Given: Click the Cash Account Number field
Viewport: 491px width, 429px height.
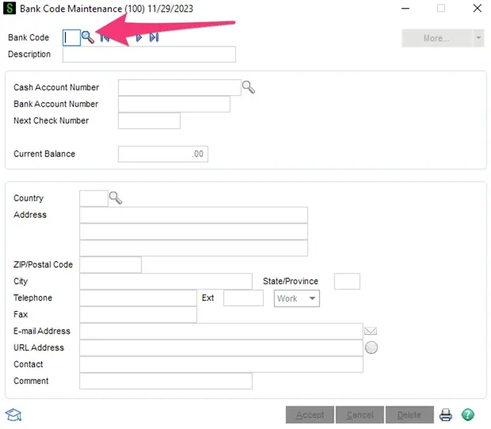Looking at the screenshot, I should click(x=180, y=87).
